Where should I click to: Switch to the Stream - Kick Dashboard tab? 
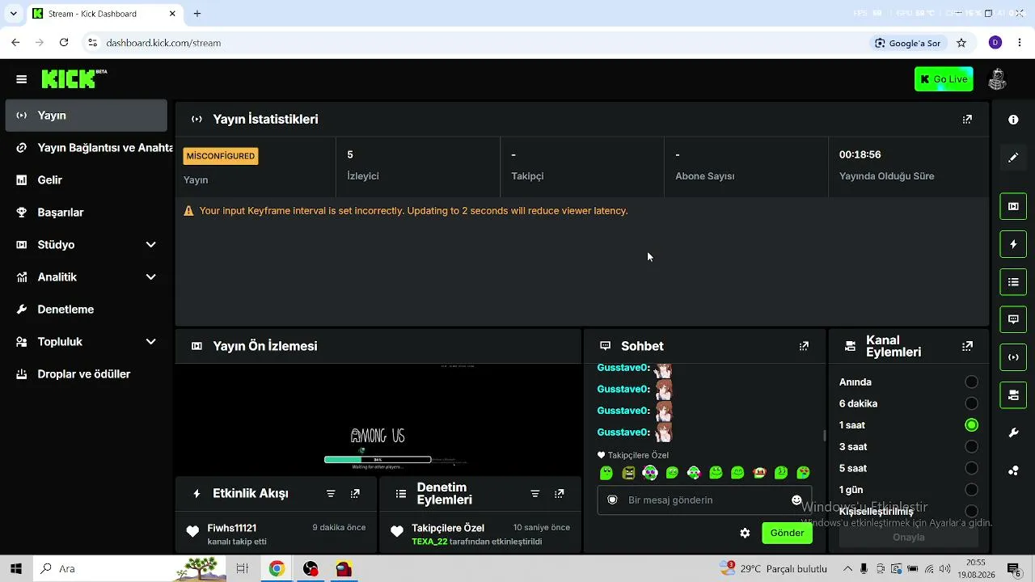104,14
